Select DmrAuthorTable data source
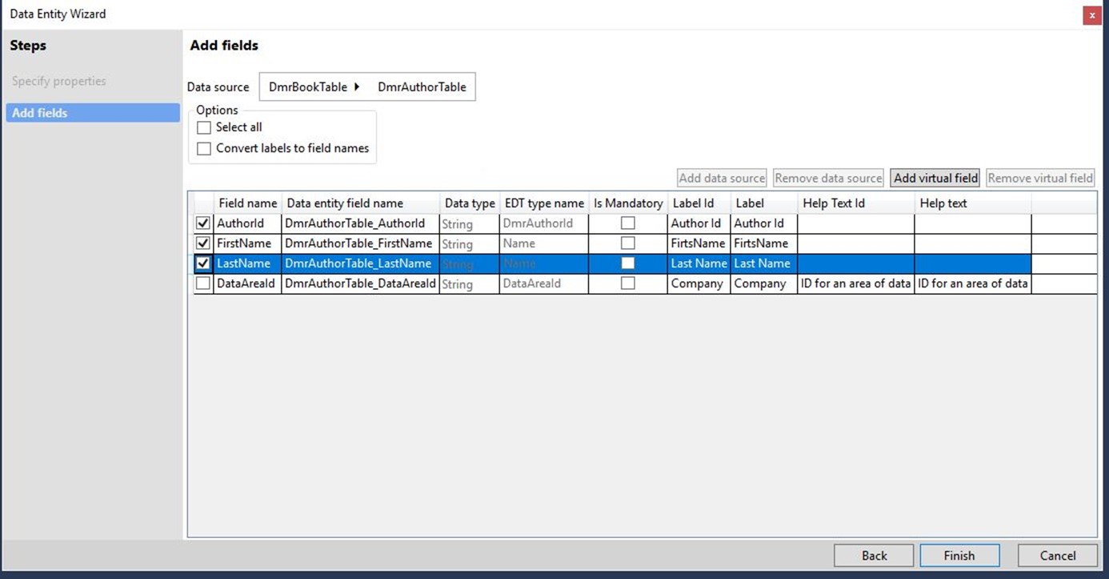The height and width of the screenshot is (579, 1109). (422, 86)
